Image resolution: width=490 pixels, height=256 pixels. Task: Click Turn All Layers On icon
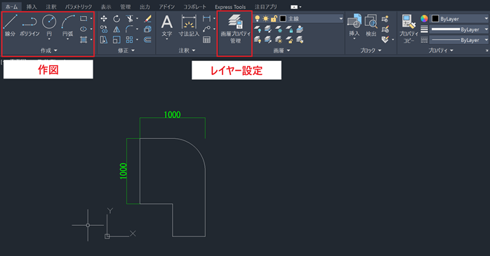(258, 40)
